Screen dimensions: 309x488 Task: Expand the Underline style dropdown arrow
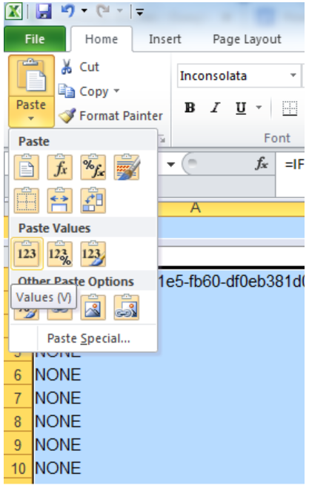(x=259, y=108)
